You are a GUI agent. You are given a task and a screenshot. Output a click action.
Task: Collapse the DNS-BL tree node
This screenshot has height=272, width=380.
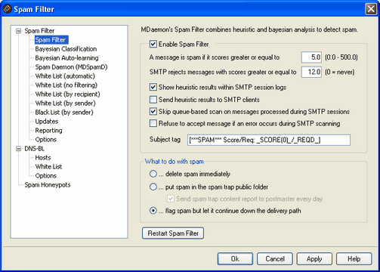[x=18, y=149]
